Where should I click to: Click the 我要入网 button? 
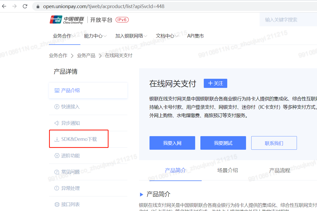point(172,143)
